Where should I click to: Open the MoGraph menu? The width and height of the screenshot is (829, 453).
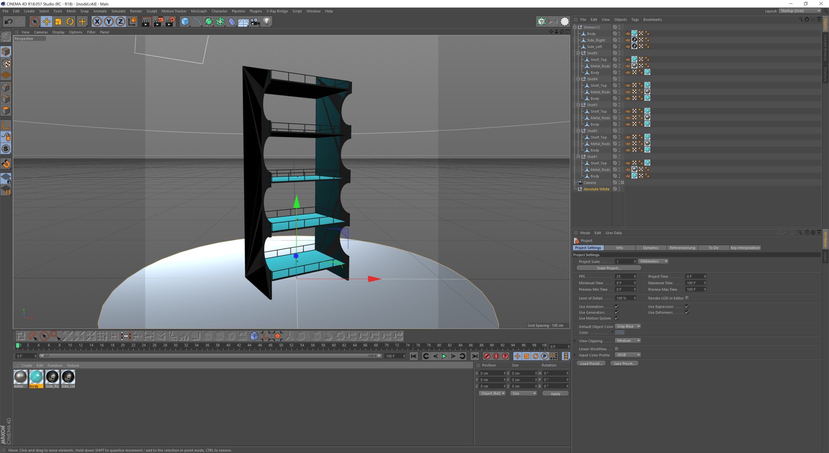pyautogui.click(x=199, y=11)
